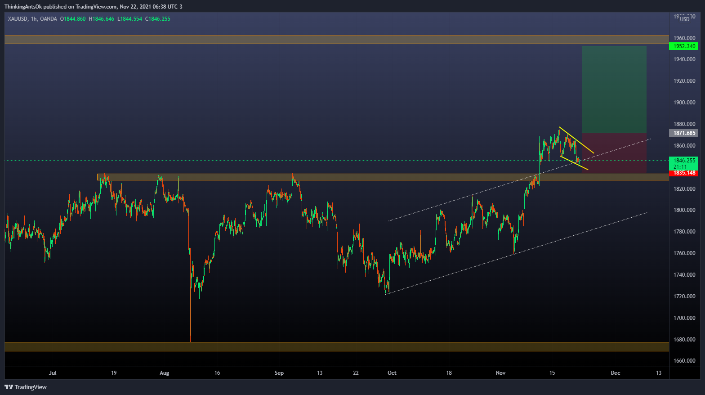Click the Nov label on time axis
This screenshot has width=705, height=395.
(501, 373)
